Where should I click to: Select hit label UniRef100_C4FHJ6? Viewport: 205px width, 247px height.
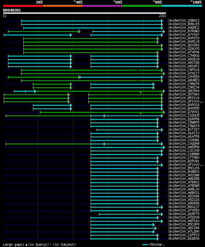click(x=184, y=70)
